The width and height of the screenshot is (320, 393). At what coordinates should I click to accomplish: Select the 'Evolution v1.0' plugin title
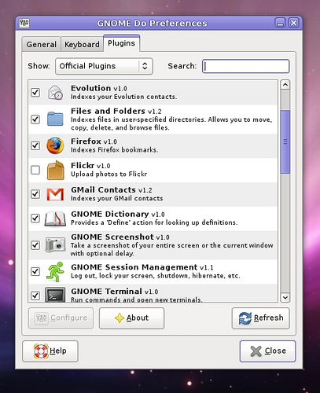click(99, 88)
